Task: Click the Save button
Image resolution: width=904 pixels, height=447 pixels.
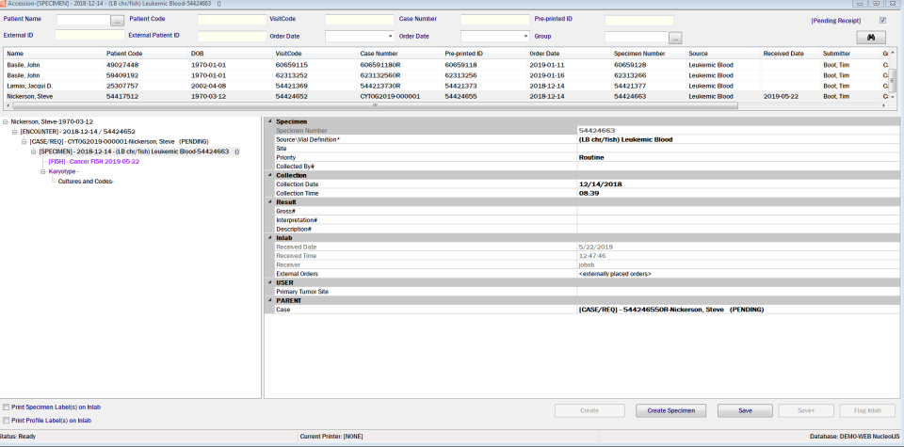Action: [x=745, y=410]
